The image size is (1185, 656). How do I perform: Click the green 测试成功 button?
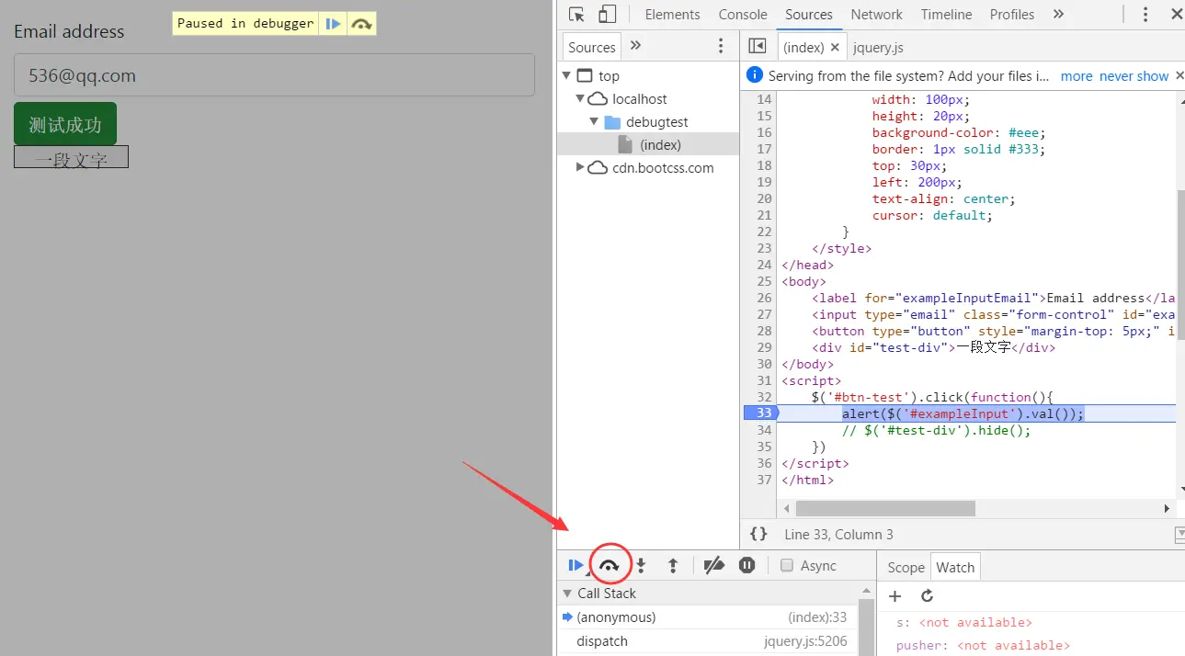click(65, 124)
